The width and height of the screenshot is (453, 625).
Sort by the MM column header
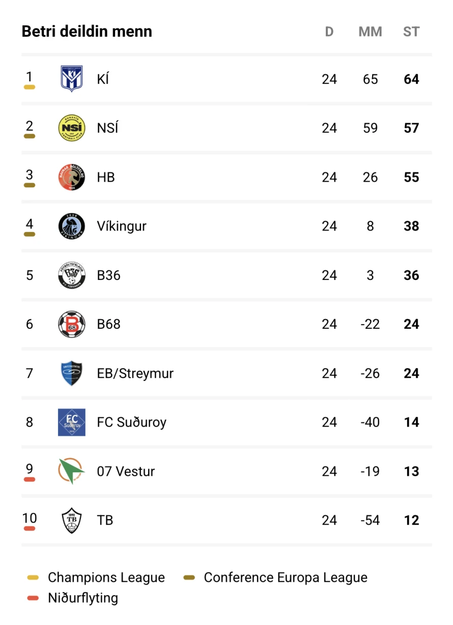coord(370,32)
